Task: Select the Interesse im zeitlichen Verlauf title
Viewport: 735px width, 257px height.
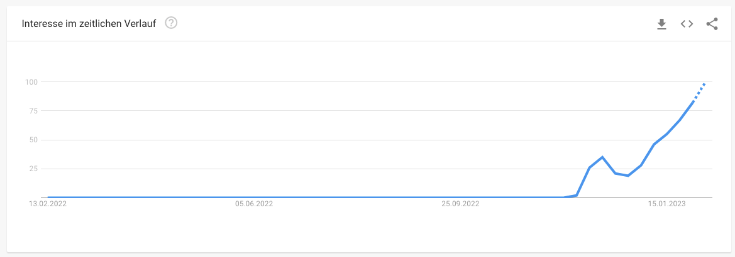Action: point(89,23)
